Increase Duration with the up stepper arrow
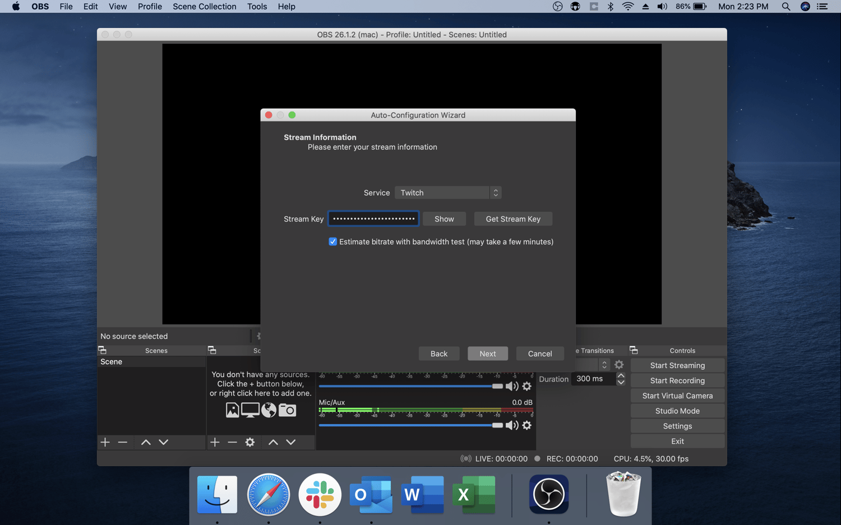The height and width of the screenshot is (525, 841). [621, 375]
